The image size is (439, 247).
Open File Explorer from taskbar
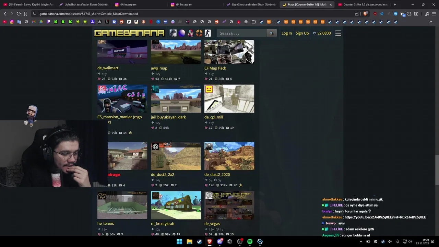click(189, 242)
